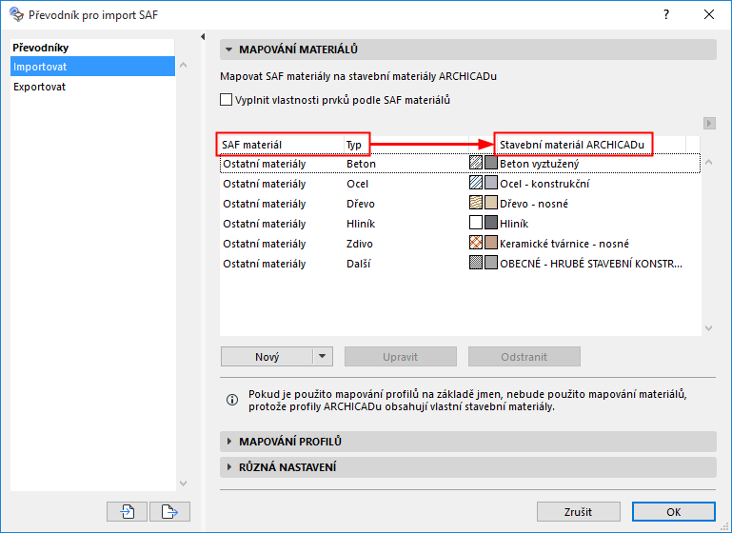Viewport: 732px width, 533px height.
Task: Collapse the MAPOVÁNÍ MATERIÁLŮ section
Action: tap(228, 49)
